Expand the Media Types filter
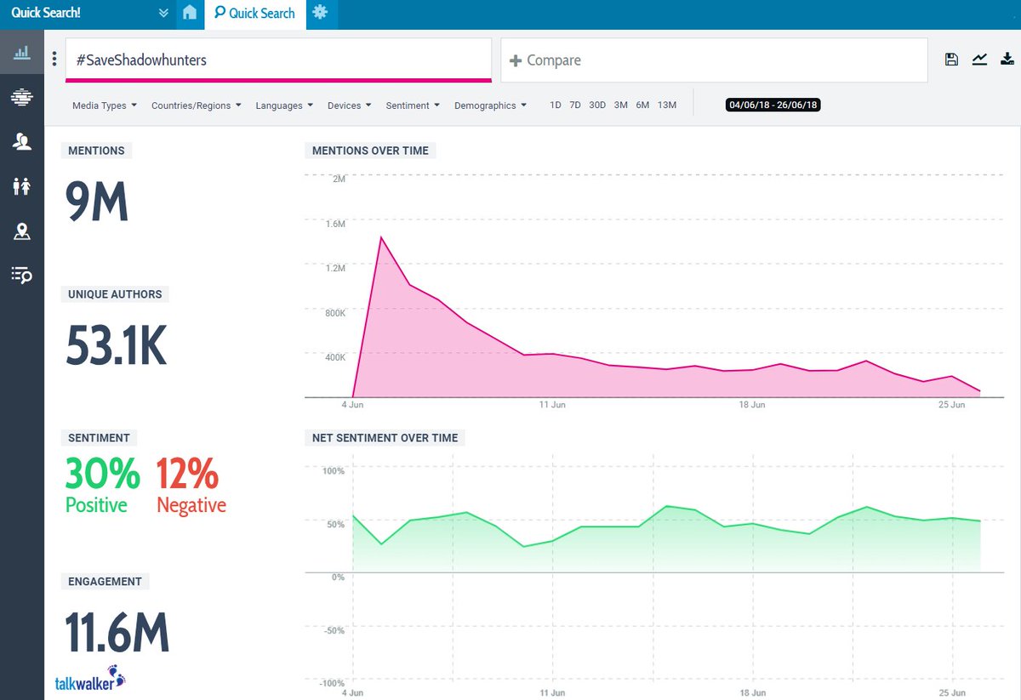The height and width of the screenshot is (700, 1021). coord(105,105)
